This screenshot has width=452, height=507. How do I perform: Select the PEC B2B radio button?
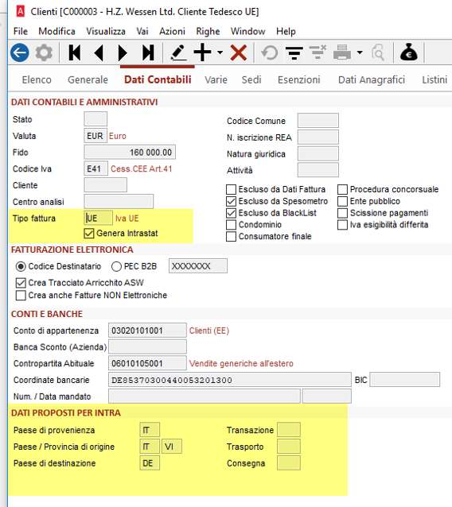click(116, 266)
